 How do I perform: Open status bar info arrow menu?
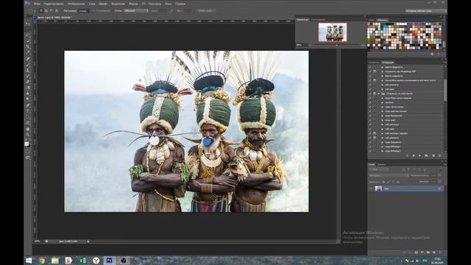pyautogui.click(x=88, y=241)
